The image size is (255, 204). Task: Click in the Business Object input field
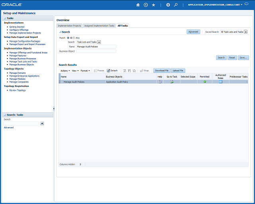pos(96,51)
